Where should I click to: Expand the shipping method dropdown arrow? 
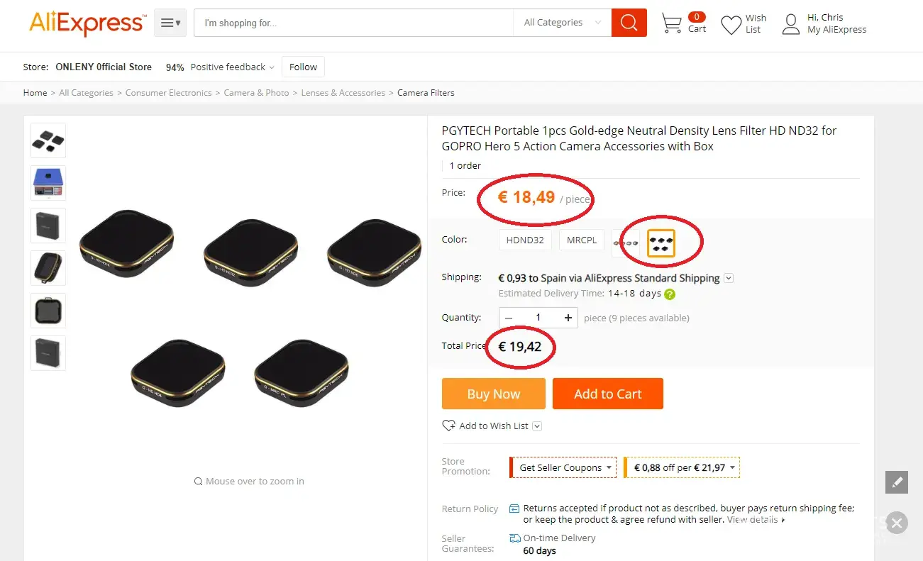pos(729,278)
